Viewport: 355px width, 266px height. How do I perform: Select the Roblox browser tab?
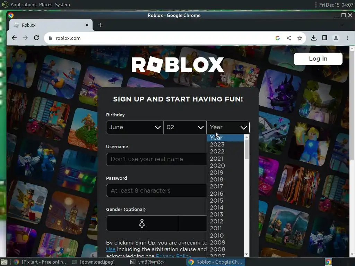[x=51, y=25]
